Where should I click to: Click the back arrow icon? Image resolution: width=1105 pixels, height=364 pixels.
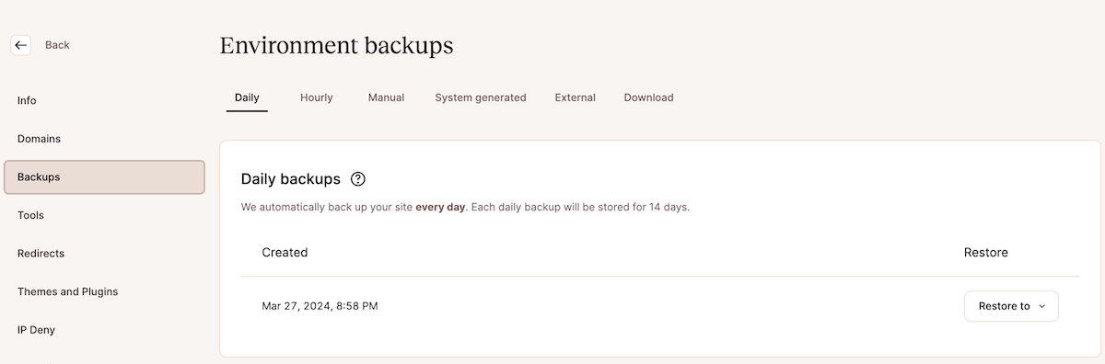pos(21,45)
